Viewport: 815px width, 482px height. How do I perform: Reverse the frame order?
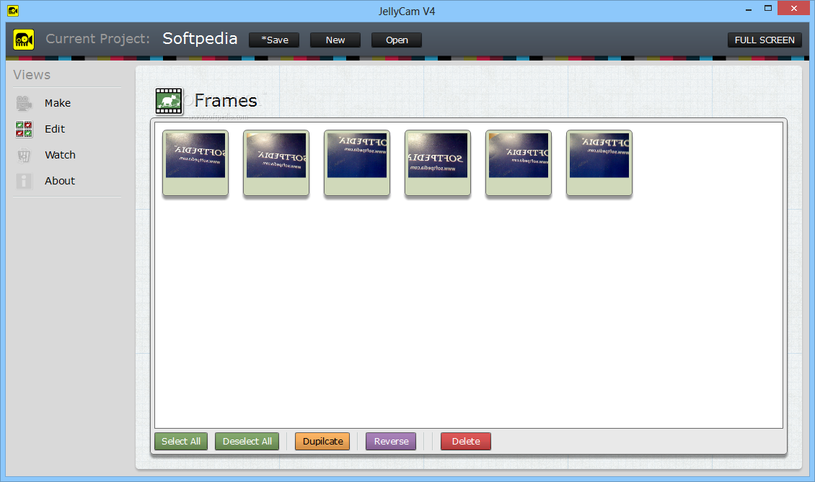coord(391,442)
